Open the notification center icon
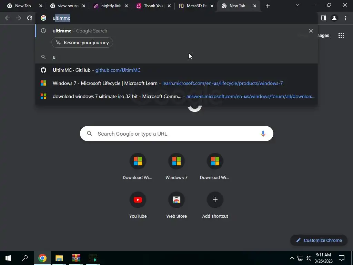The width and height of the screenshot is (353, 265). click(342, 258)
